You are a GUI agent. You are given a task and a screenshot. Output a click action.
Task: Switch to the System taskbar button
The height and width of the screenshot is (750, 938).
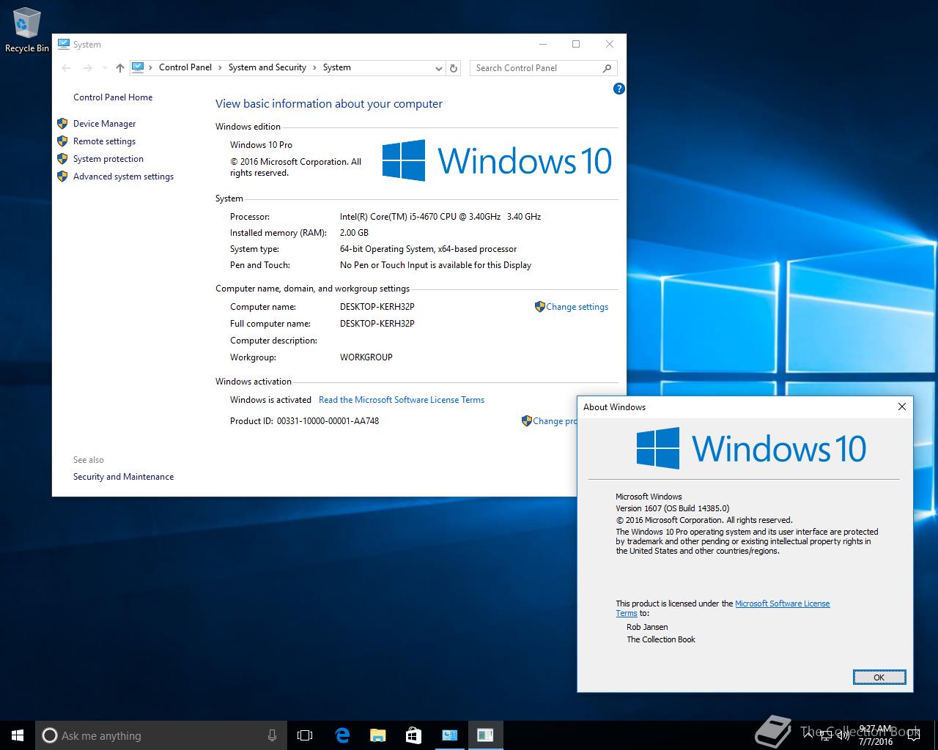coord(449,735)
